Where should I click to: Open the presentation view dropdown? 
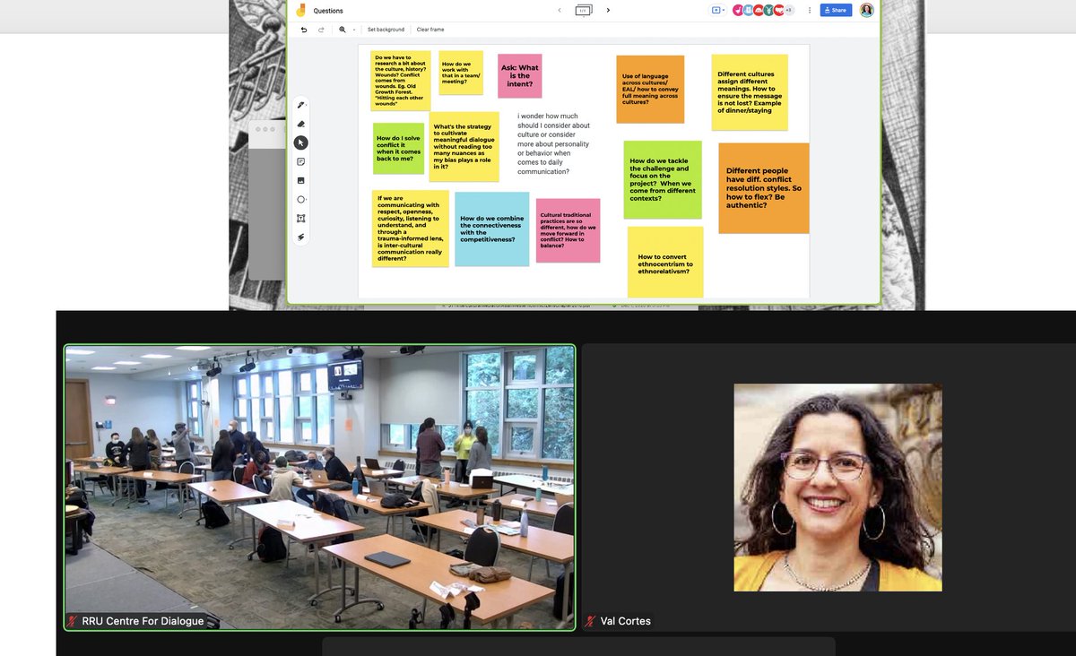click(715, 9)
